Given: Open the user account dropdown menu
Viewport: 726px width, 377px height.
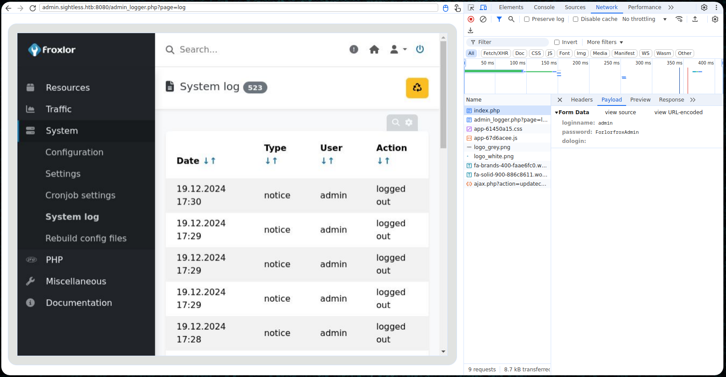Looking at the screenshot, I should coord(398,50).
